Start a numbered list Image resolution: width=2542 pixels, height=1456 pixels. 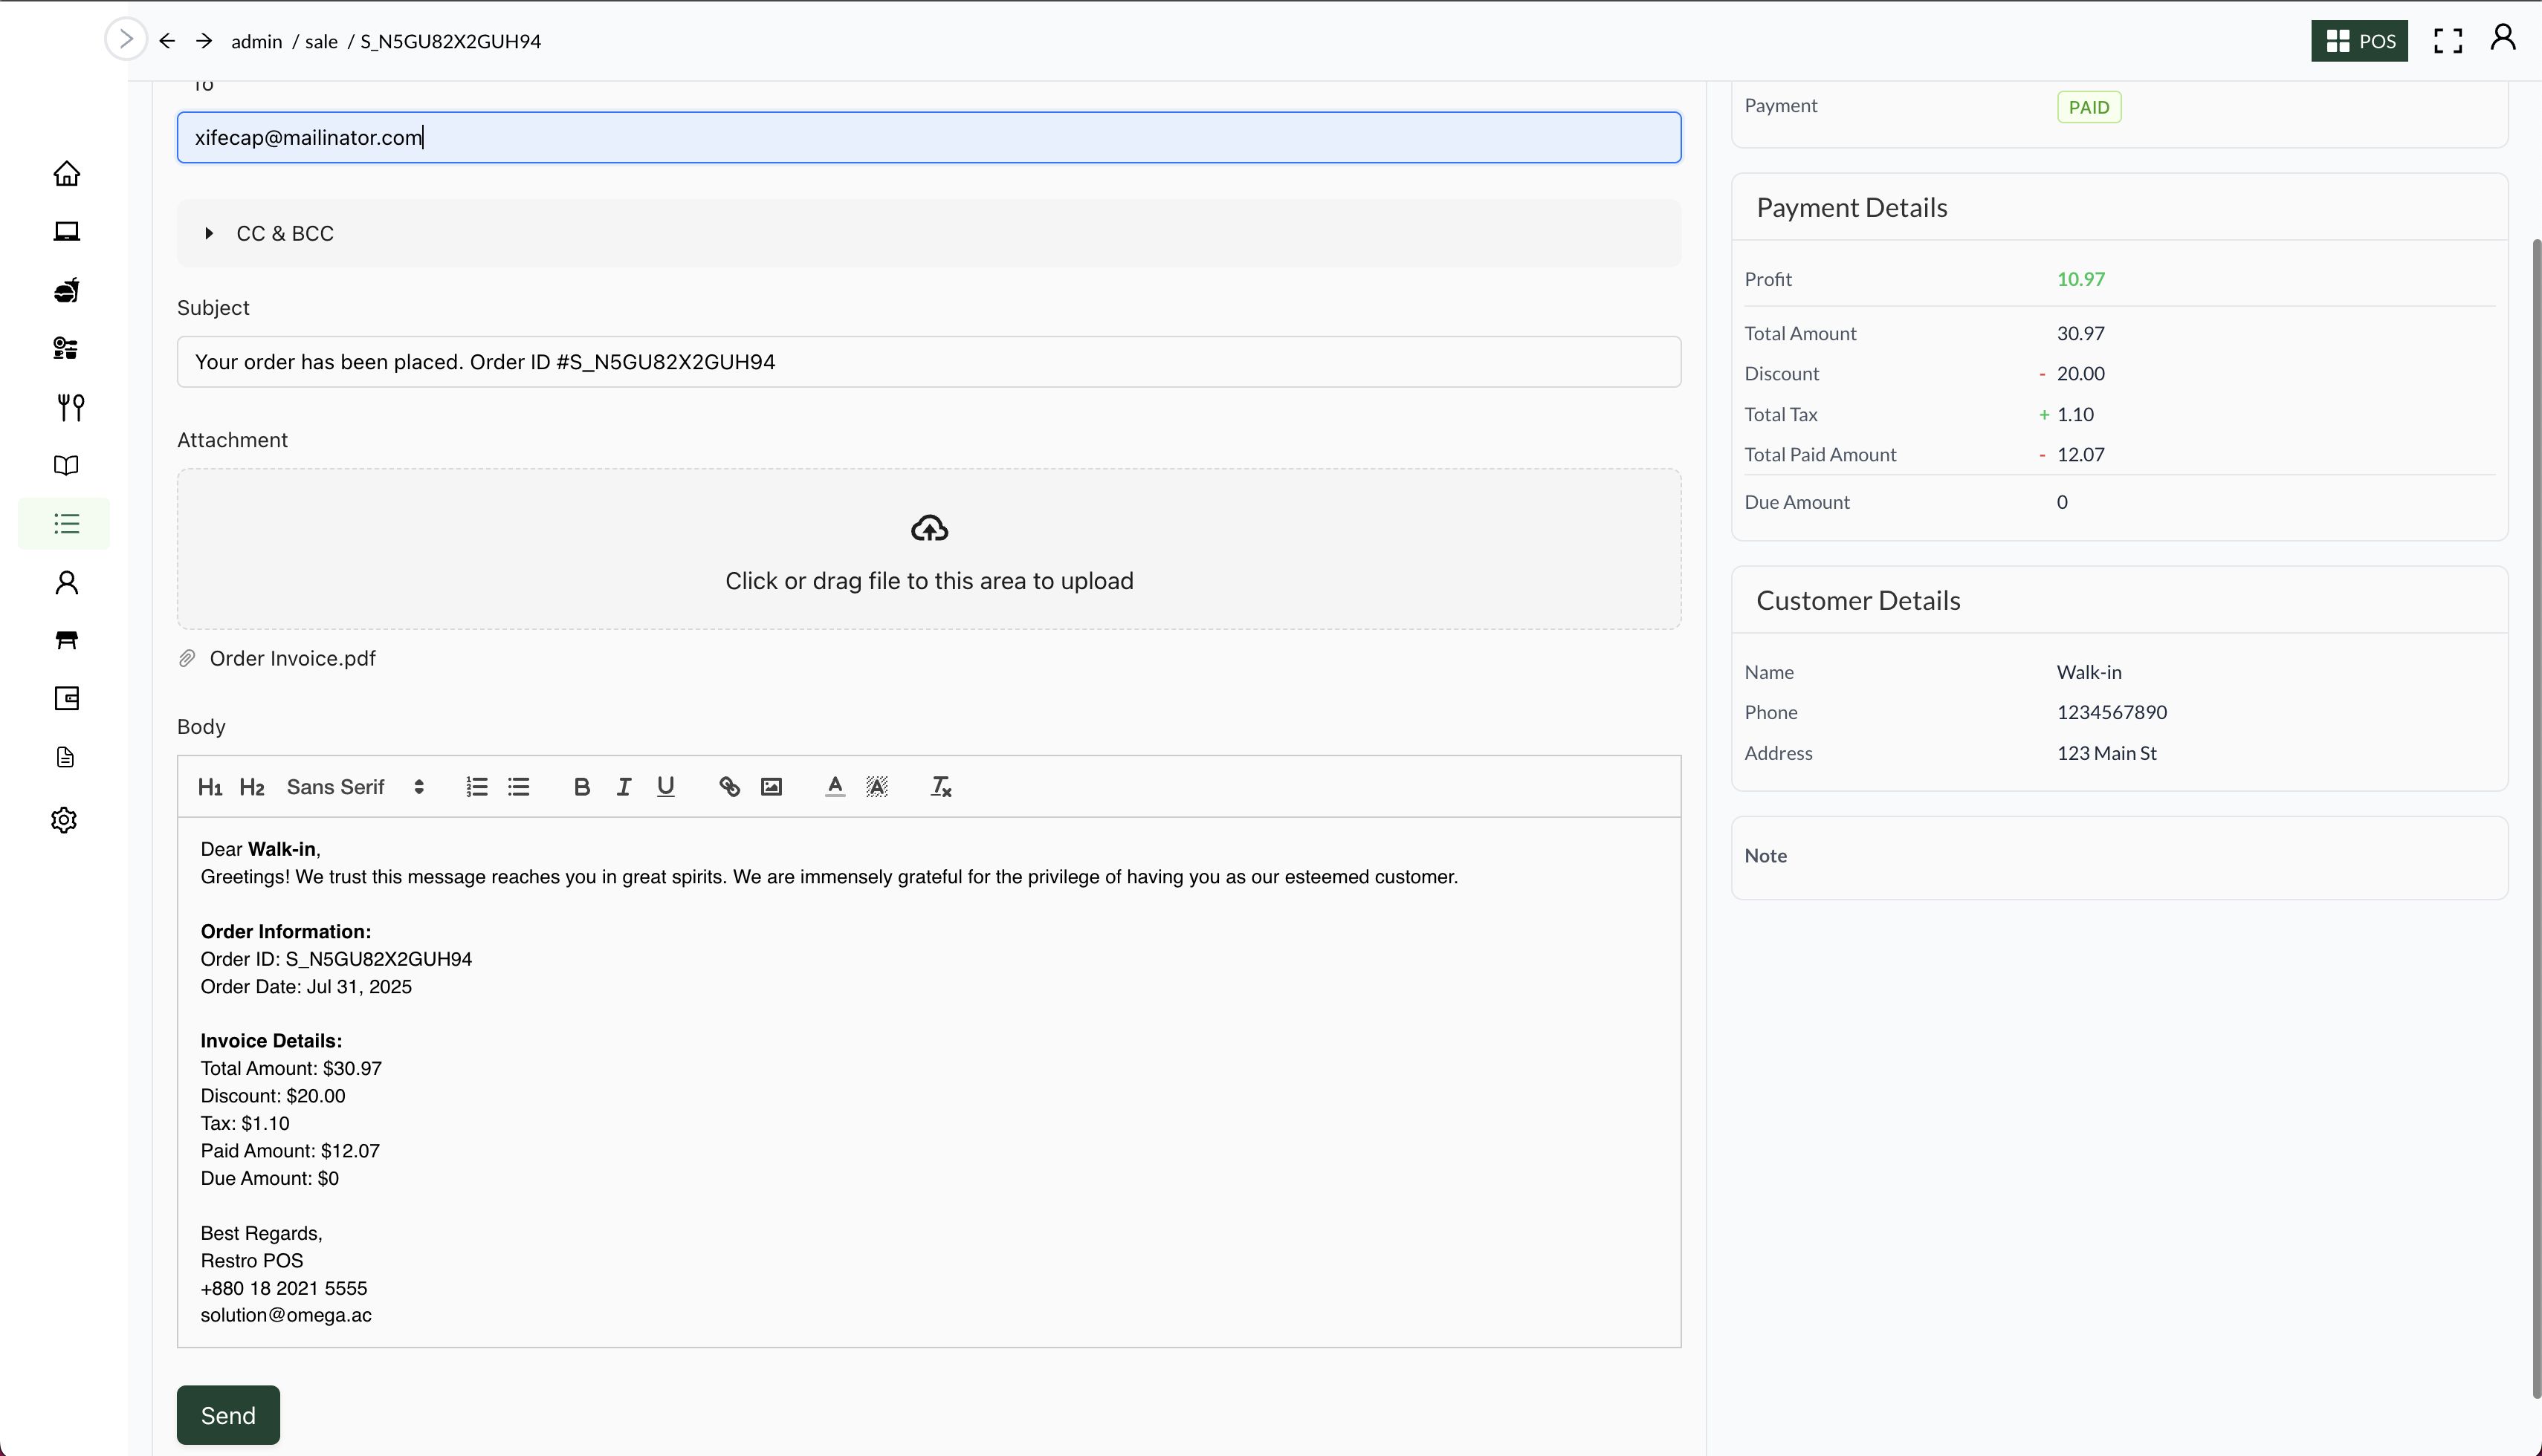point(476,787)
